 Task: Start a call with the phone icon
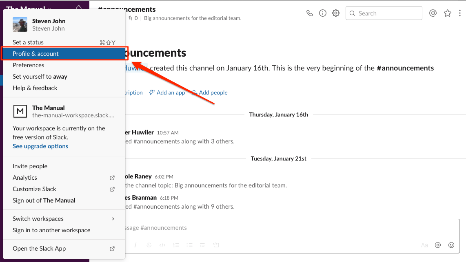310,13
